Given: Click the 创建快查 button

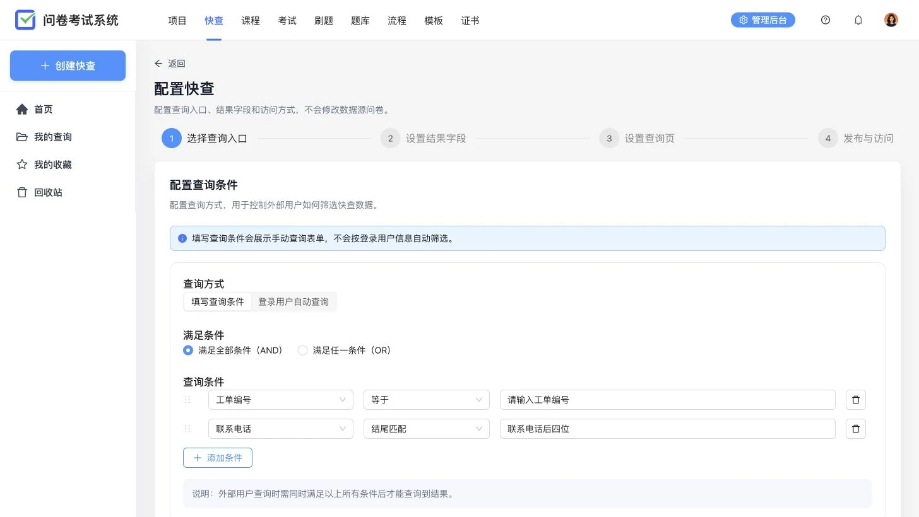Looking at the screenshot, I should 68,66.
